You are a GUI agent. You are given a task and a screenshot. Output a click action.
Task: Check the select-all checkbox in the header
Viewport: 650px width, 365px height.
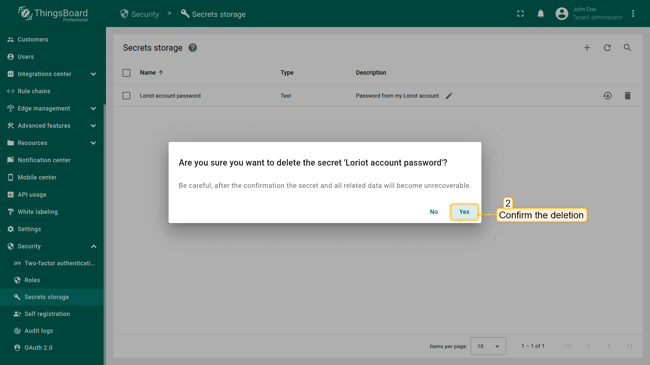tap(126, 73)
